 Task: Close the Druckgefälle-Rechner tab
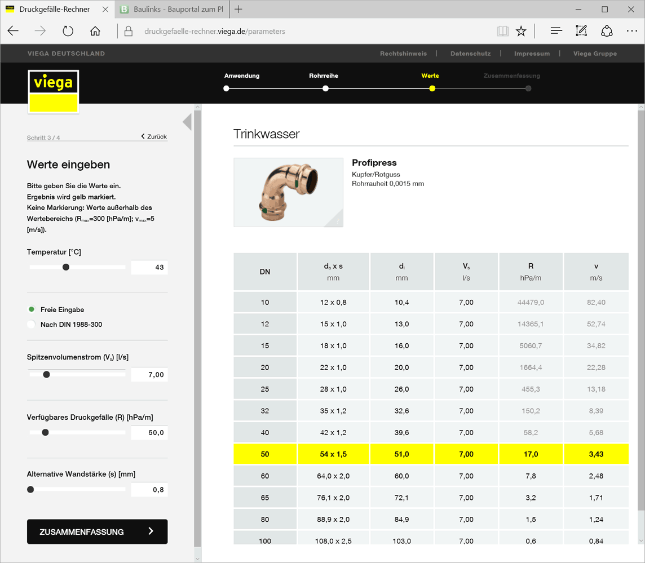point(105,9)
